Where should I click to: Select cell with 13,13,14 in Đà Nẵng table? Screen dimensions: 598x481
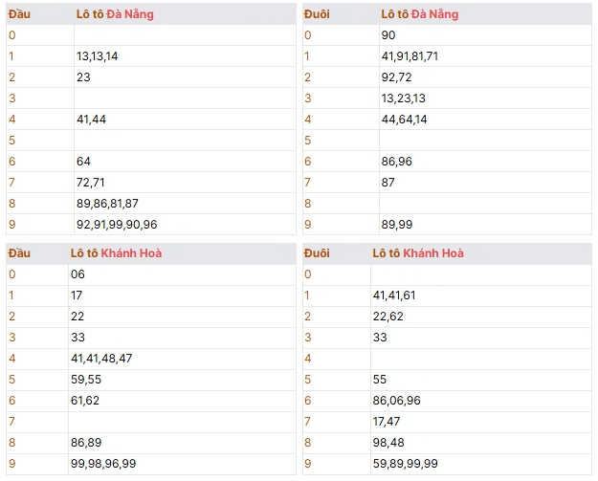(x=185, y=56)
